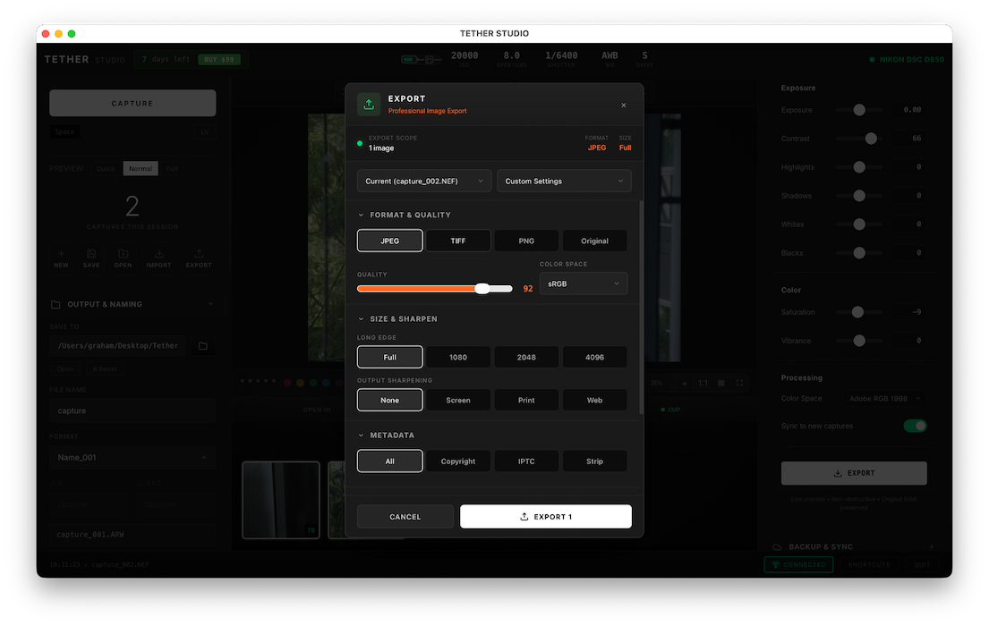The width and height of the screenshot is (989, 626).
Task: Choose Screen output sharpening
Action: click(458, 400)
